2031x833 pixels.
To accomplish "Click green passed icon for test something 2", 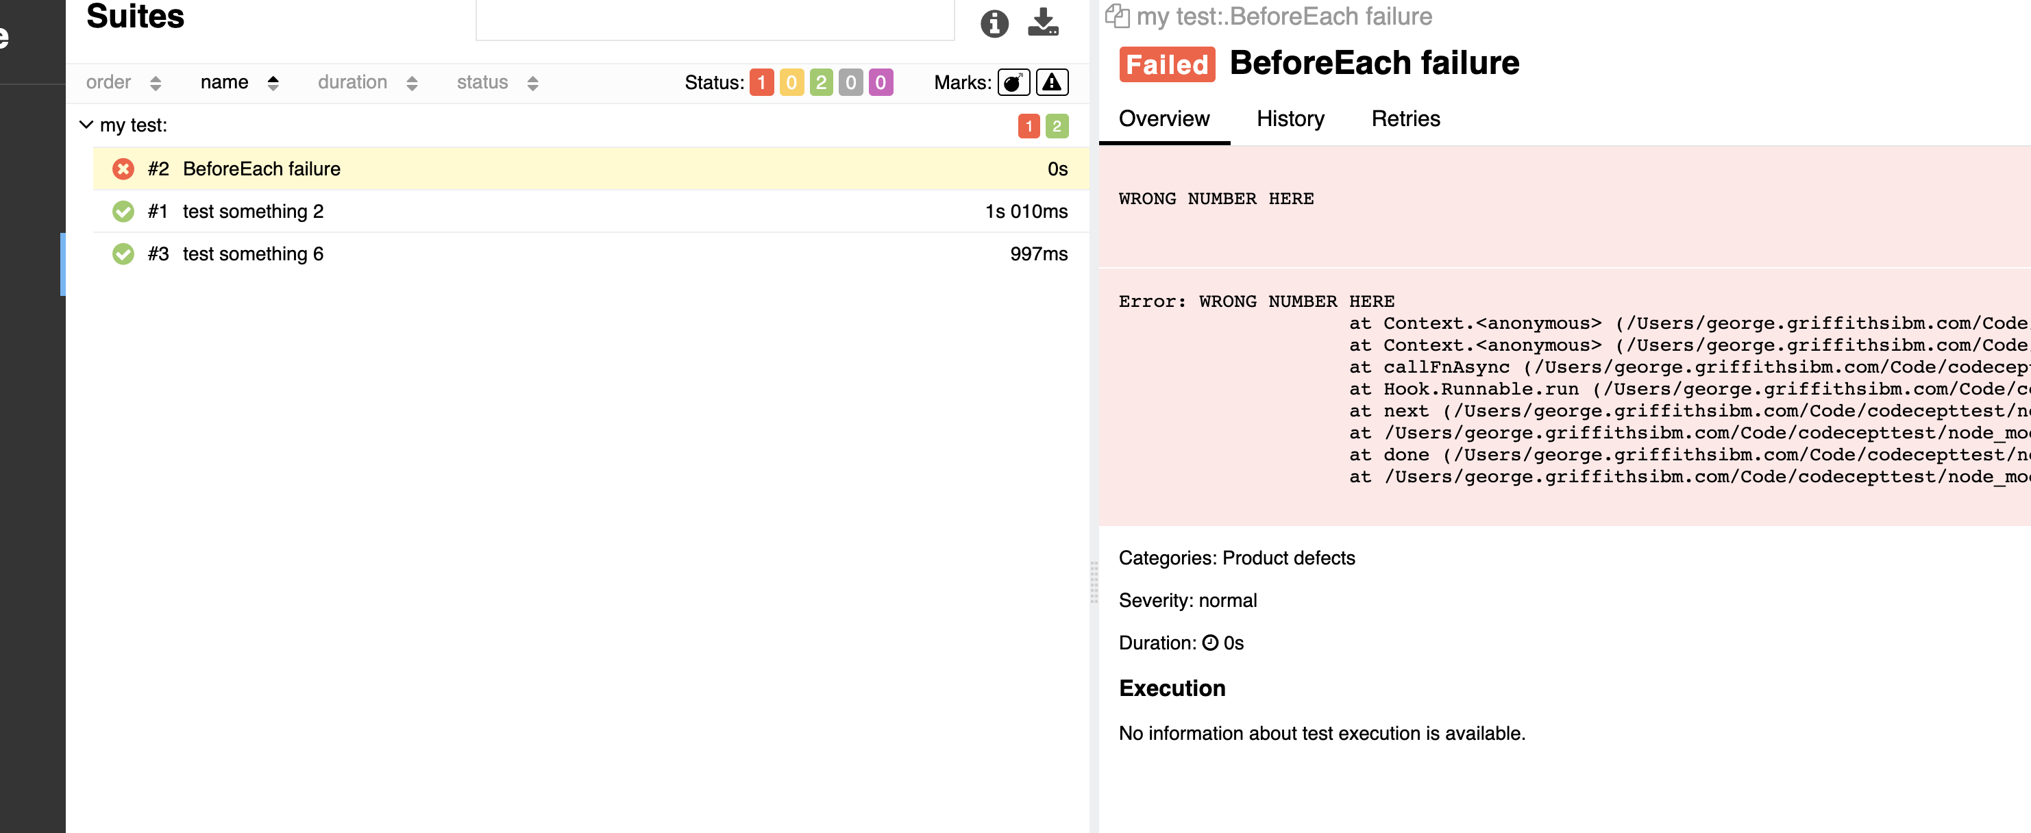I will click(123, 211).
